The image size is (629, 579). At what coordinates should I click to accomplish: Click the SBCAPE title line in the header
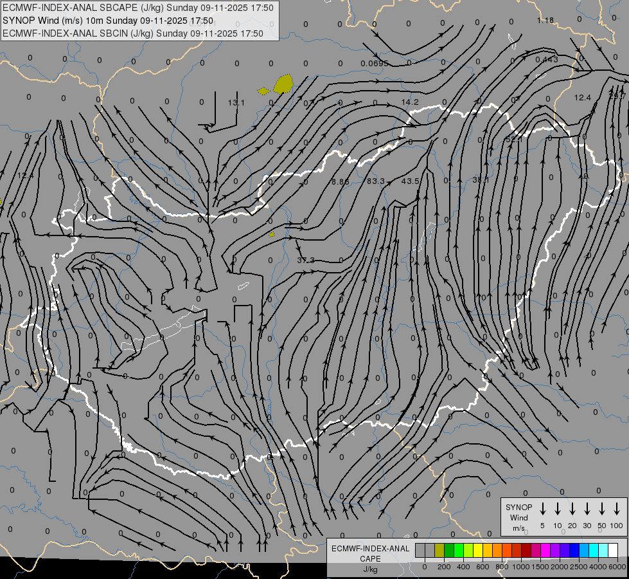[138, 8]
